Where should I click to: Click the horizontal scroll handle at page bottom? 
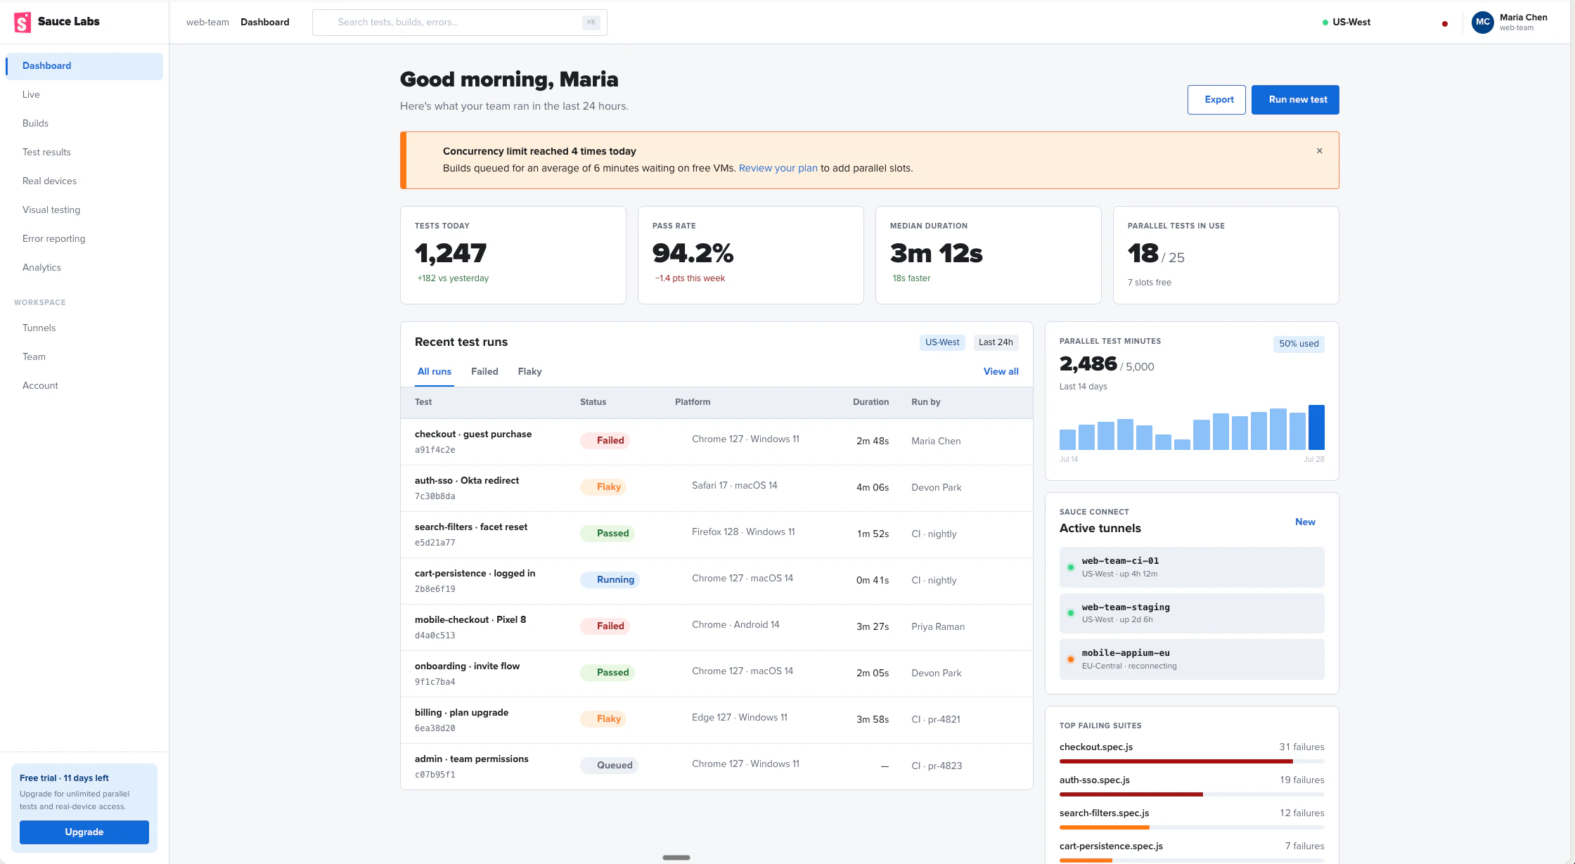676,858
